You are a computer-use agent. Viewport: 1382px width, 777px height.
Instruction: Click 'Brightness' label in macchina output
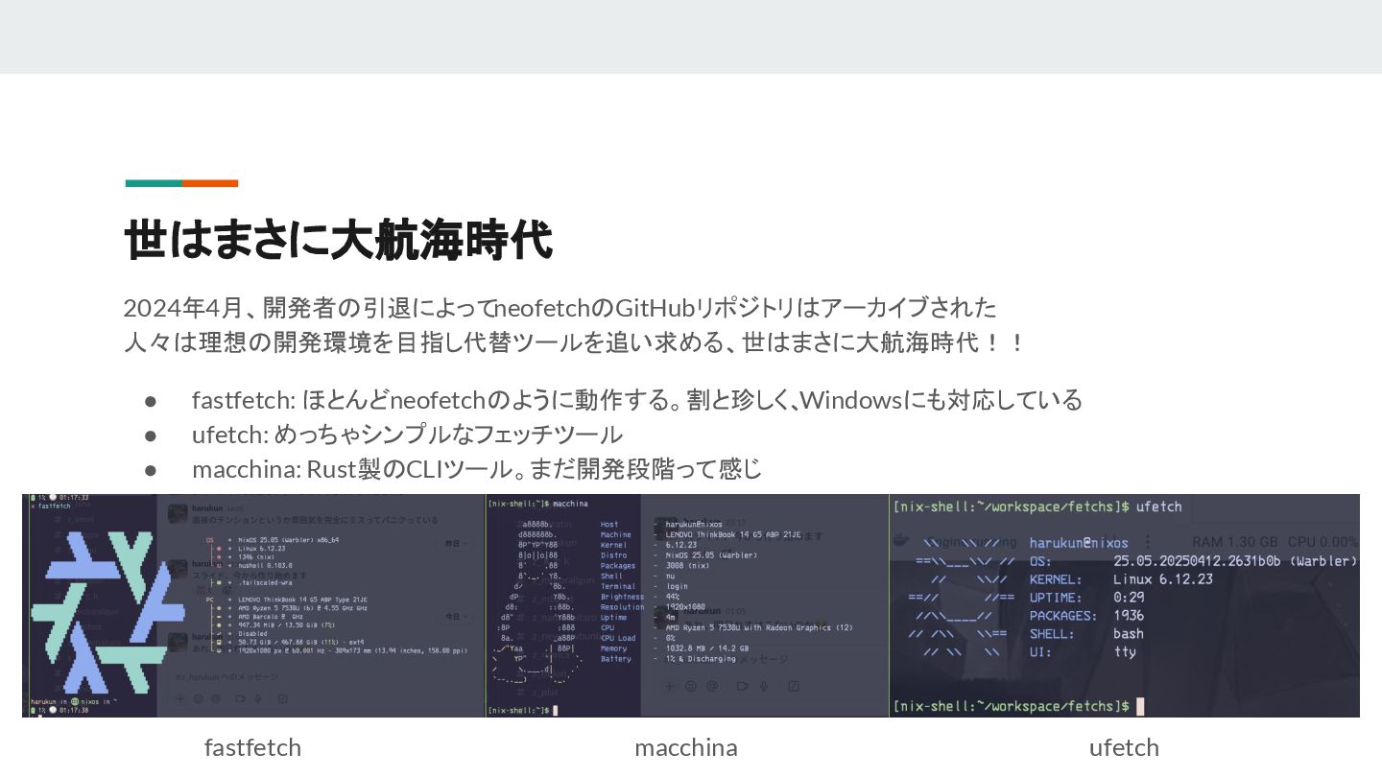(x=622, y=597)
